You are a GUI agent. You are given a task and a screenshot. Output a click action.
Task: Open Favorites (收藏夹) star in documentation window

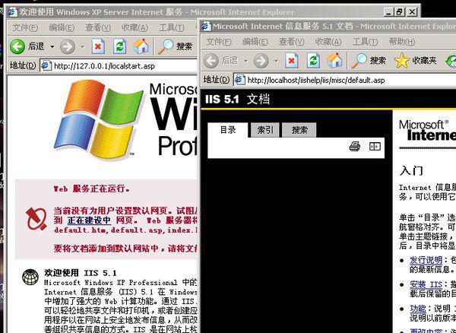coord(415,61)
